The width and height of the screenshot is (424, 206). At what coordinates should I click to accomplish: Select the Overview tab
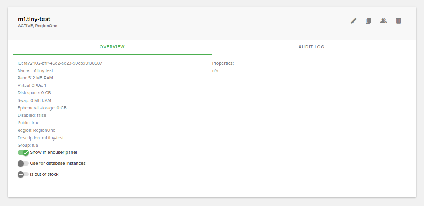pos(112,47)
